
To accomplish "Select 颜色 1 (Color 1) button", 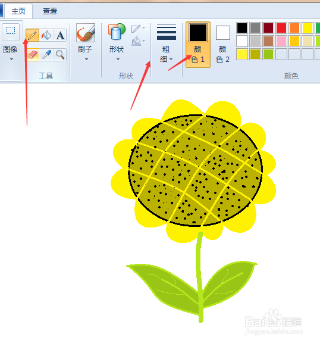I will click(x=198, y=45).
